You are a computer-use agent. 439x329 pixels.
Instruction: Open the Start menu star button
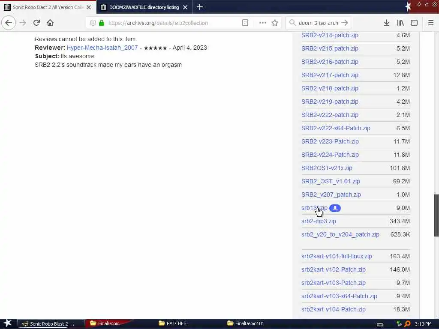(7, 323)
